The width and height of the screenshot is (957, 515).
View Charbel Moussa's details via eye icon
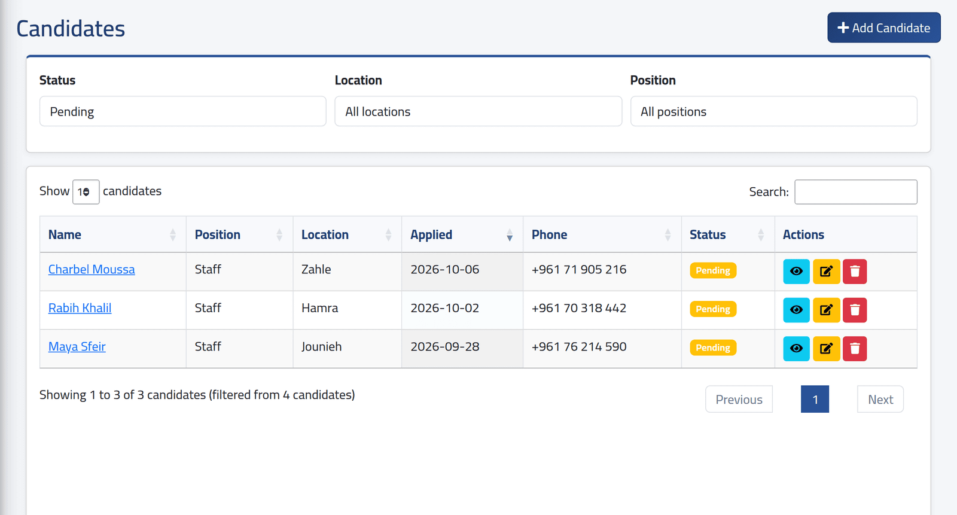[x=796, y=271]
